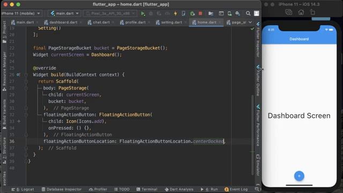Image resolution: width=343 pixels, height=193 pixels.
Task: Open the SDK Manager icon
Action: coord(238,13)
